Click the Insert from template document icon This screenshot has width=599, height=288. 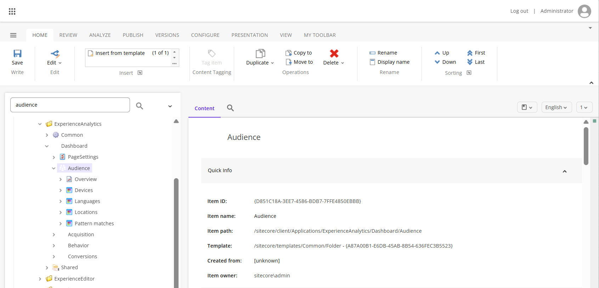pos(91,53)
